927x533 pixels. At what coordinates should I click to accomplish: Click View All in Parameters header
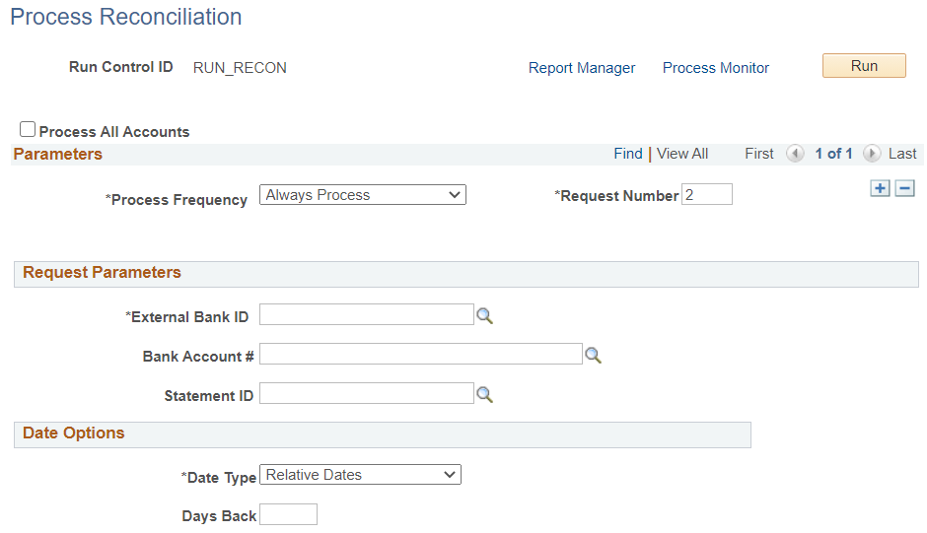(682, 154)
